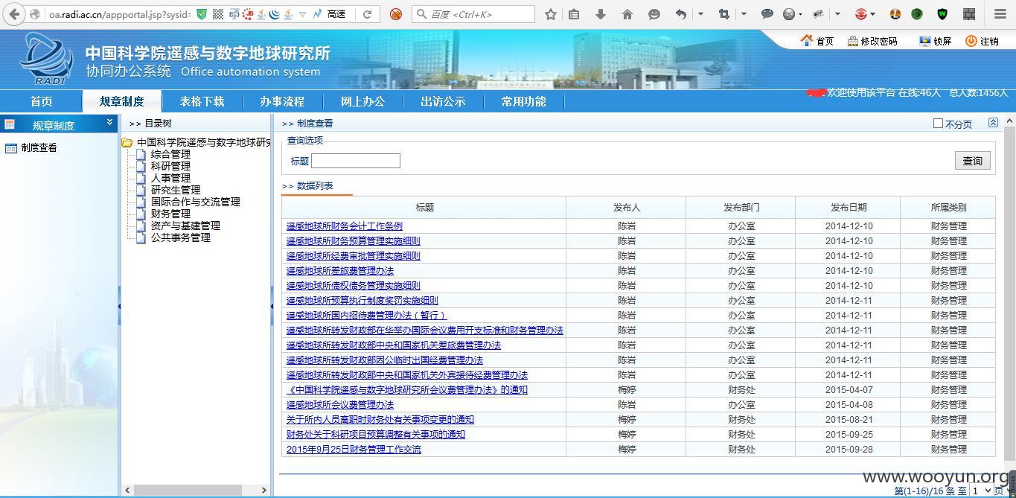Click the 注销 power icon

pyautogui.click(x=971, y=41)
